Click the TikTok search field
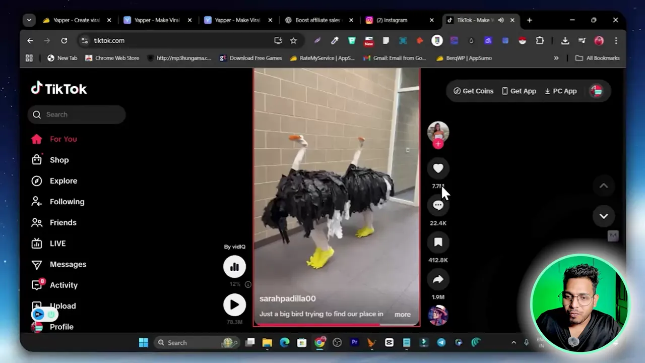The width and height of the screenshot is (645, 363). point(77,114)
